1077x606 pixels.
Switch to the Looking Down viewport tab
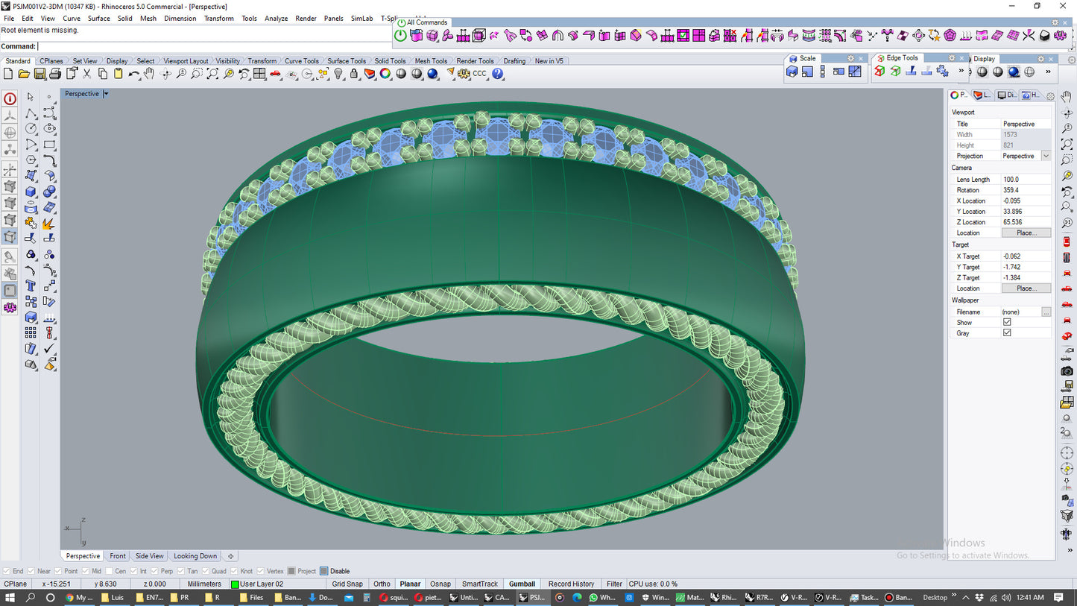195,556
